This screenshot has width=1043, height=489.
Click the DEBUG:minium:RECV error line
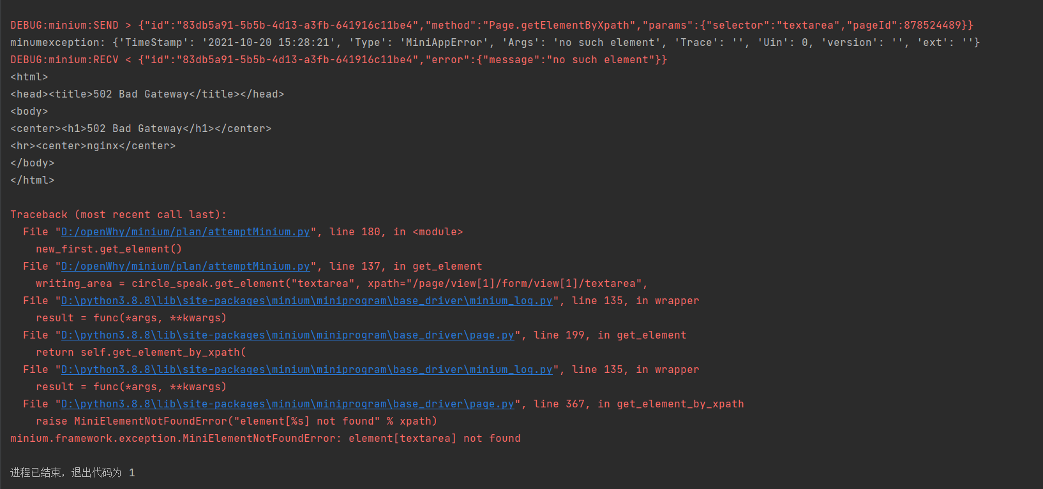(x=338, y=60)
